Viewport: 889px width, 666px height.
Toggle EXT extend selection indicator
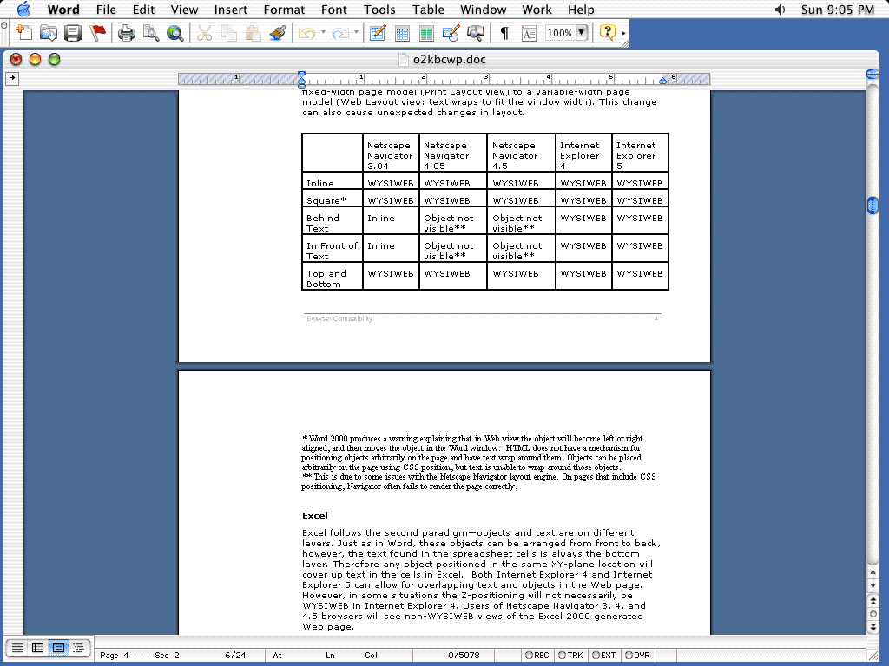click(x=604, y=656)
